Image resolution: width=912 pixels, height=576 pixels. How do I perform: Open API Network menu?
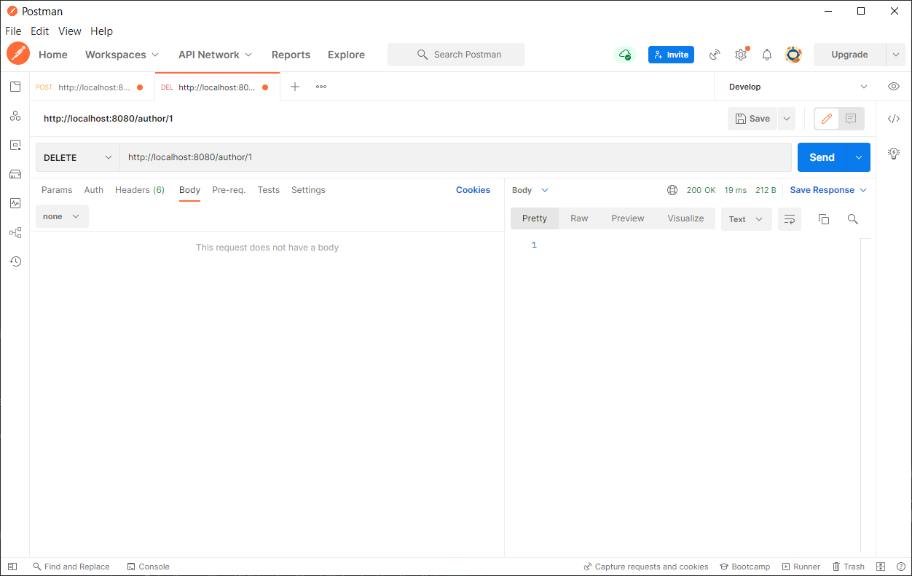pos(215,55)
